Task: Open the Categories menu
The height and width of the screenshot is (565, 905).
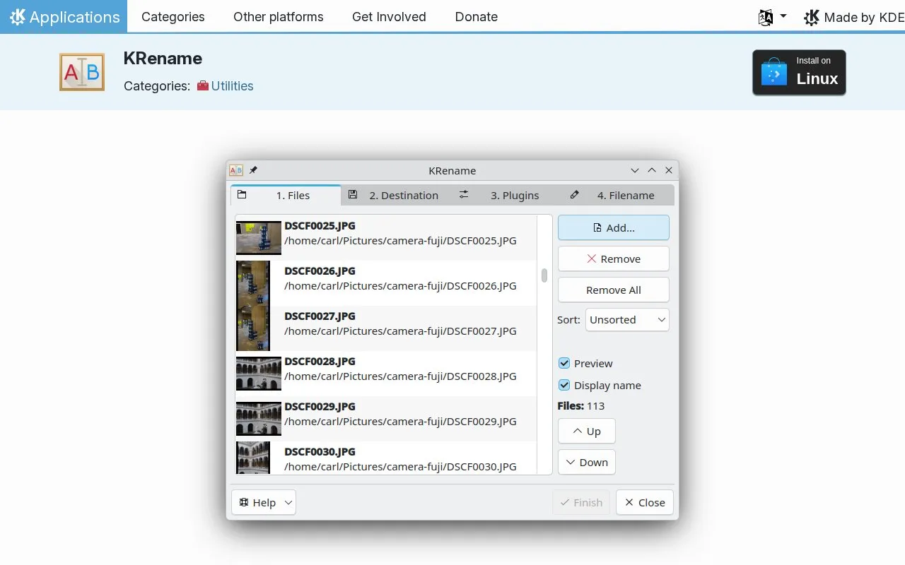Action: (x=173, y=17)
